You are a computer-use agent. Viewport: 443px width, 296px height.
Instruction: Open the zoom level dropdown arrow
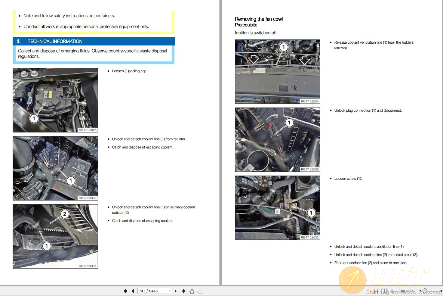click(x=420, y=291)
